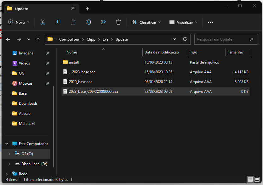Viewport: 263px width, 185px height.
Task: Click the Share icon in toolbar
Action: pos(103,22)
